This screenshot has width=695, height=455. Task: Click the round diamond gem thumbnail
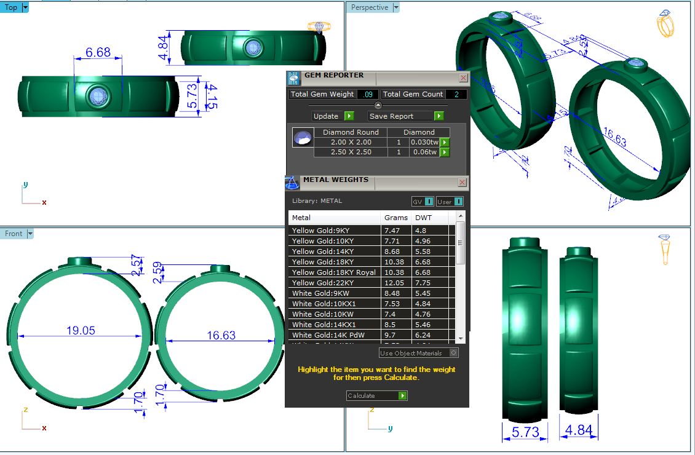click(x=301, y=138)
